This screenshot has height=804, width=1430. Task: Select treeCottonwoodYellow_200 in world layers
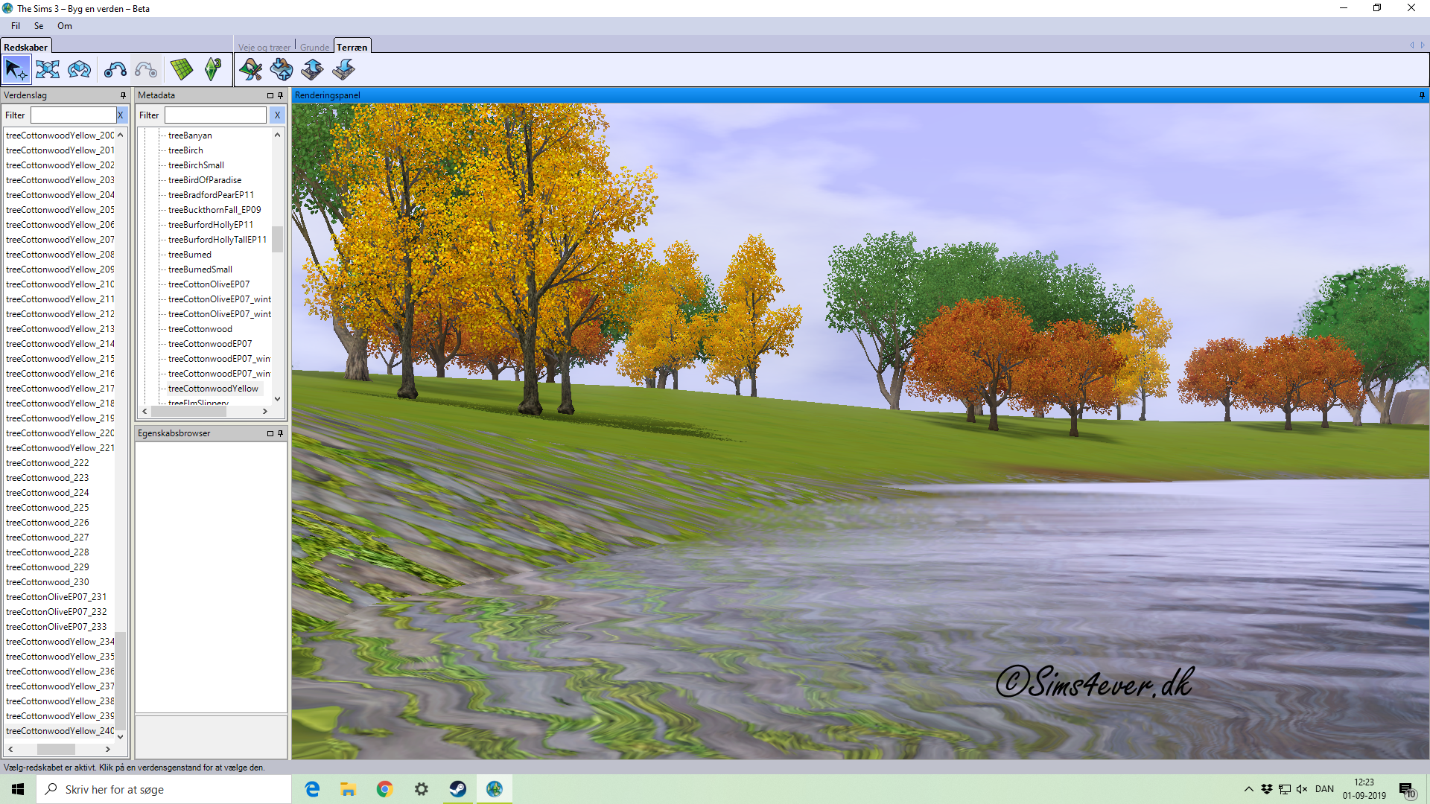tap(60, 135)
